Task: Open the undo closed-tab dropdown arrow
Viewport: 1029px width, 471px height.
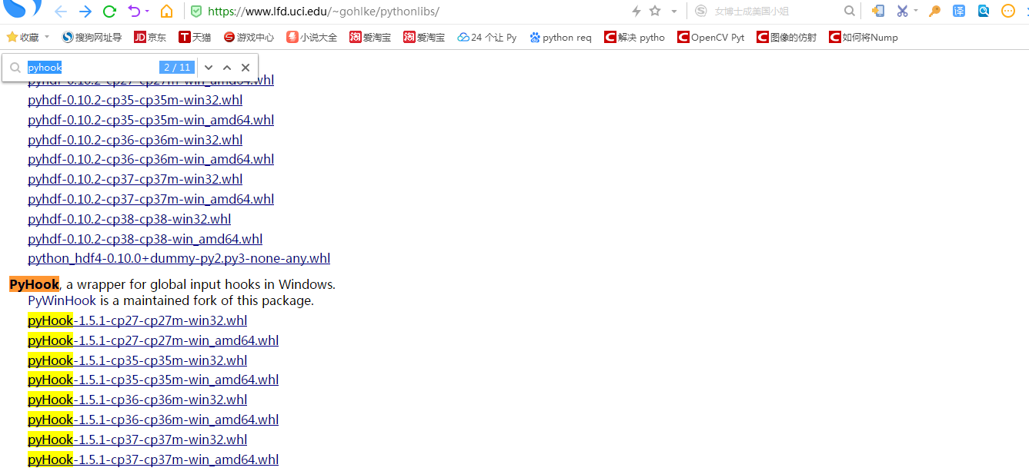Action: coord(146,12)
